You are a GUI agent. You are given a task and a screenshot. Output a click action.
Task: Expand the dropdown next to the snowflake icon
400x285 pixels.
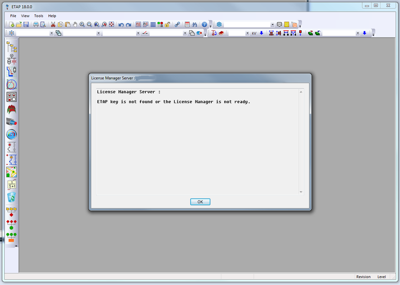[x=51, y=33]
